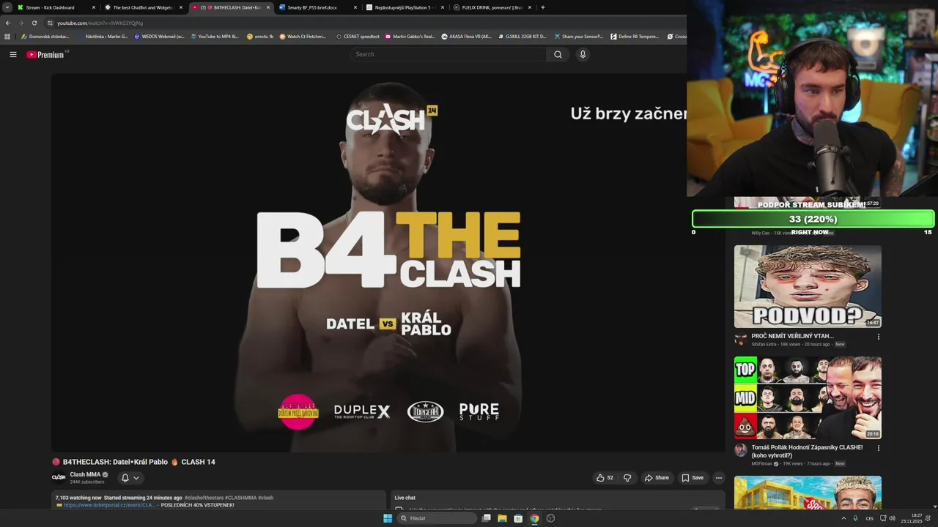938x527 pixels.
Task: Open the Domovská stránka bookmark
Action: click(x=45, y=36)
